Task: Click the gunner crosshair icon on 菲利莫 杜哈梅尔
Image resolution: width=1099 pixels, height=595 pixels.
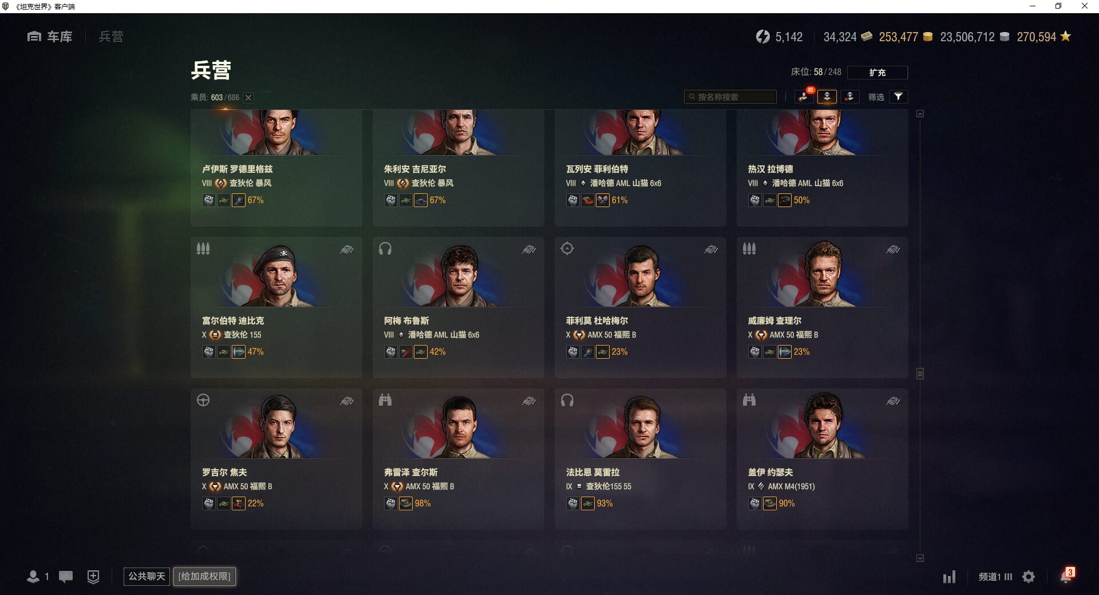Action: (x=567, y=248)
